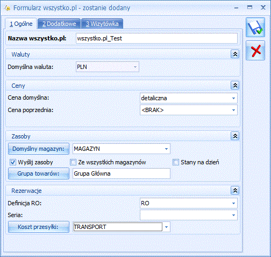Click the Grupa towarów button
Screen dimensions: 271x257
click(x=39, y=173)
